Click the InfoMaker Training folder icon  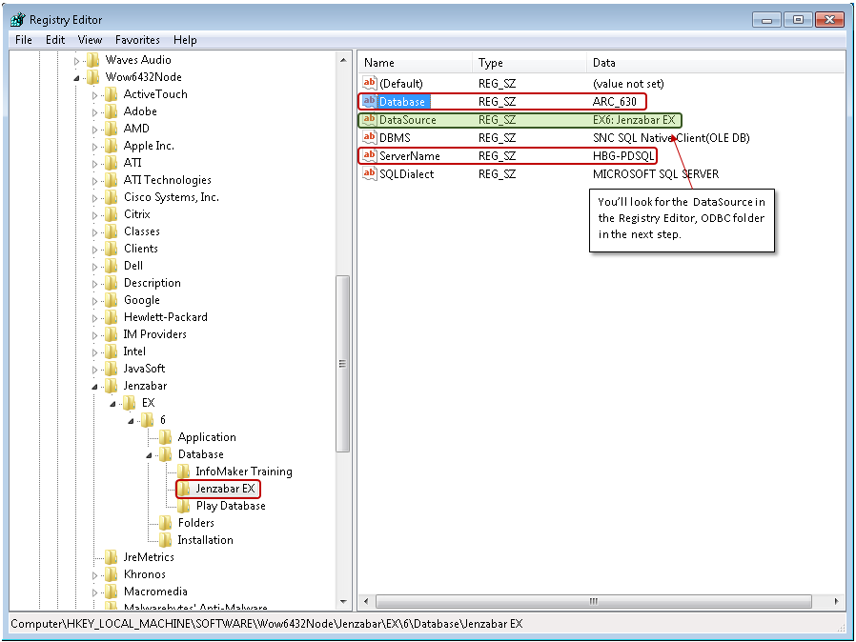[x=184, y=471]
